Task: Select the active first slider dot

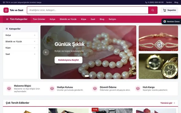Action: click(x=87, y=76)
